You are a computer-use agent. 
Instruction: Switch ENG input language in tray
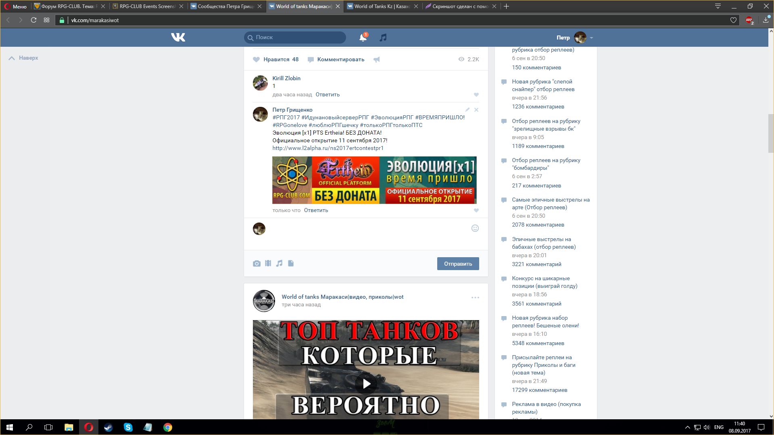point(719,427)
